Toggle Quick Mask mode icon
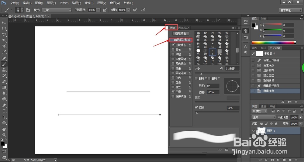304x162 pixels. pos(4,152)
